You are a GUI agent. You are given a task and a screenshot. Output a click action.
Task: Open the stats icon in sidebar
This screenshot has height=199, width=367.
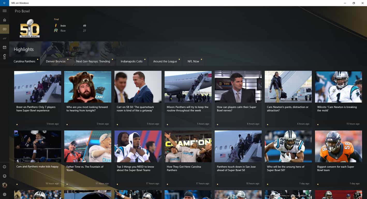[x=4, y=38]
